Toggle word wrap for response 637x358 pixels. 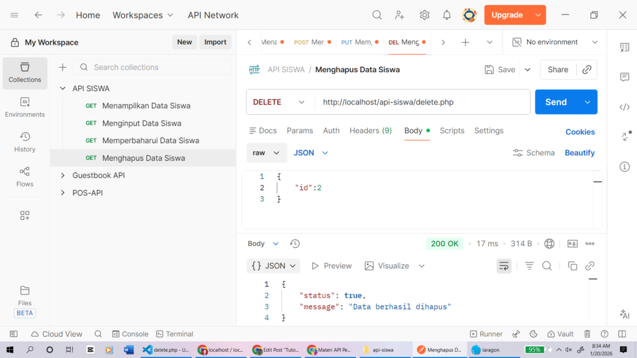tap(504, 266)
